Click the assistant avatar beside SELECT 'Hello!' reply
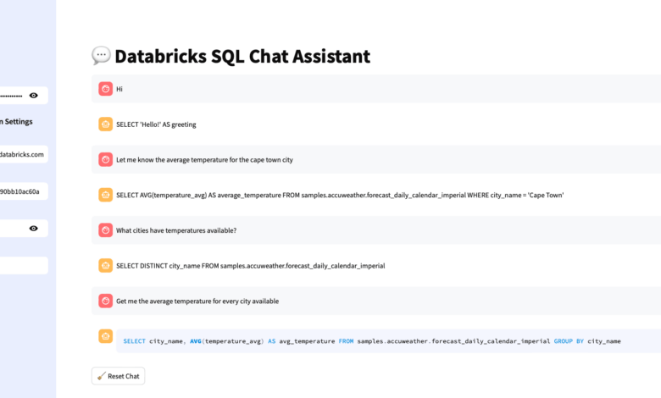 point(105,124)
